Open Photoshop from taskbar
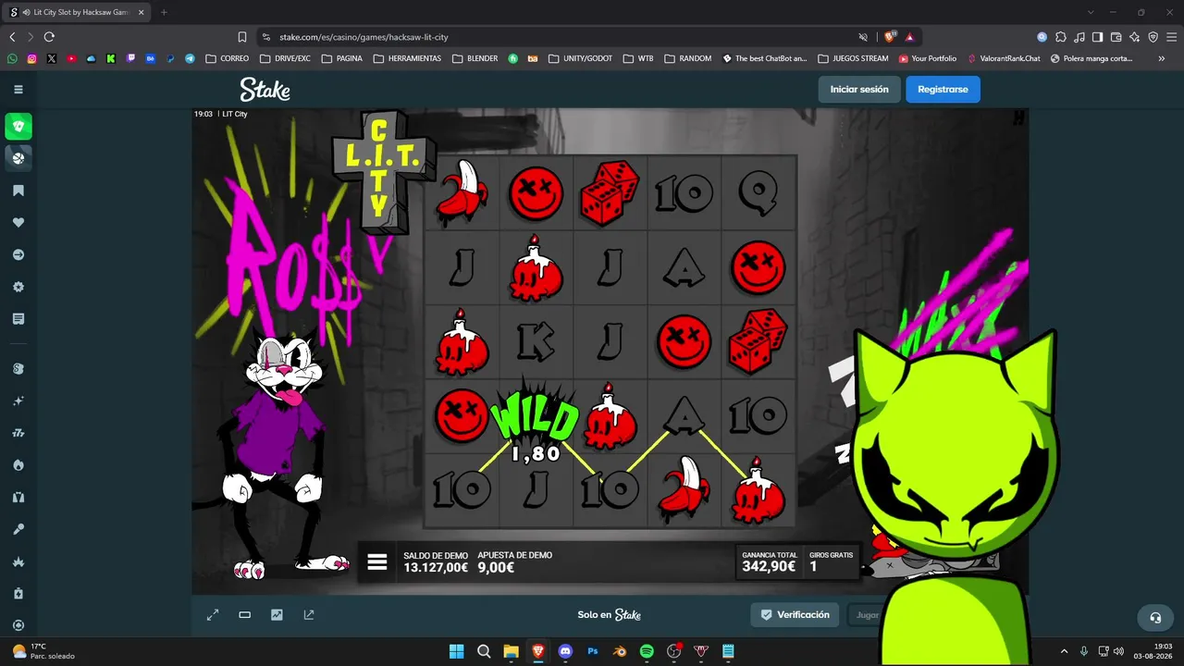This screenshot has width=1184, height=666. pos(593,651)
